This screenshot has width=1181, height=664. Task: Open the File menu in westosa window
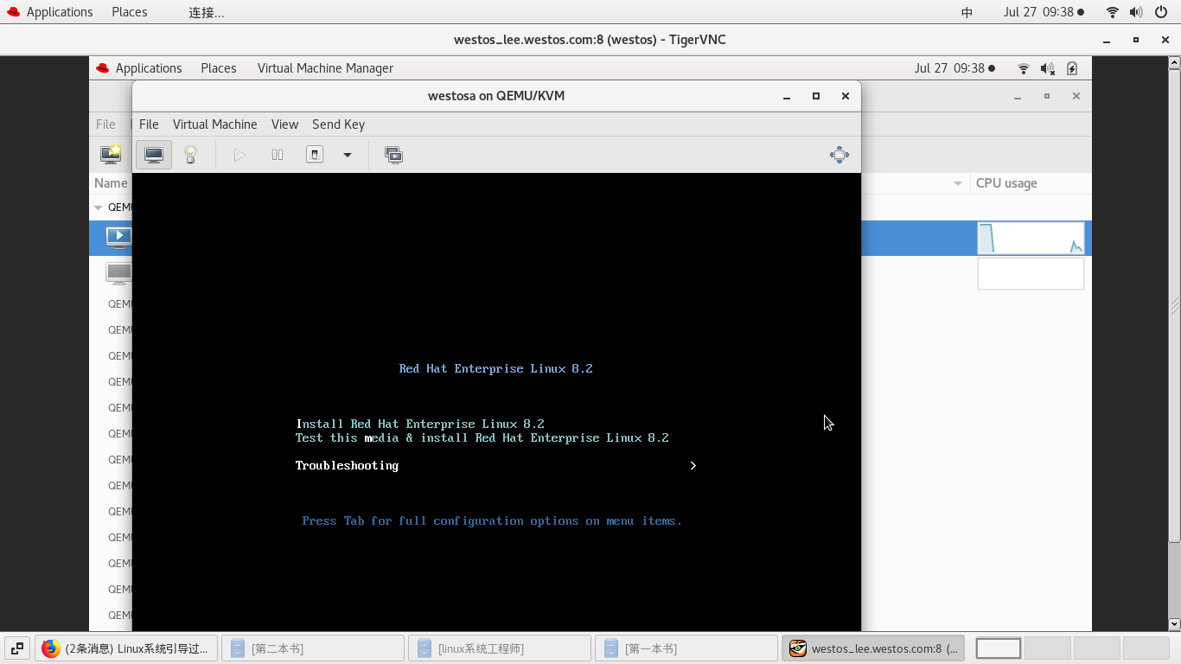[149, 124]
